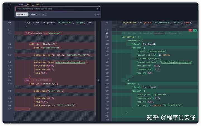Click the 'def __init__(self):' line
Viewport: 201px width, 126px height.
31,4
